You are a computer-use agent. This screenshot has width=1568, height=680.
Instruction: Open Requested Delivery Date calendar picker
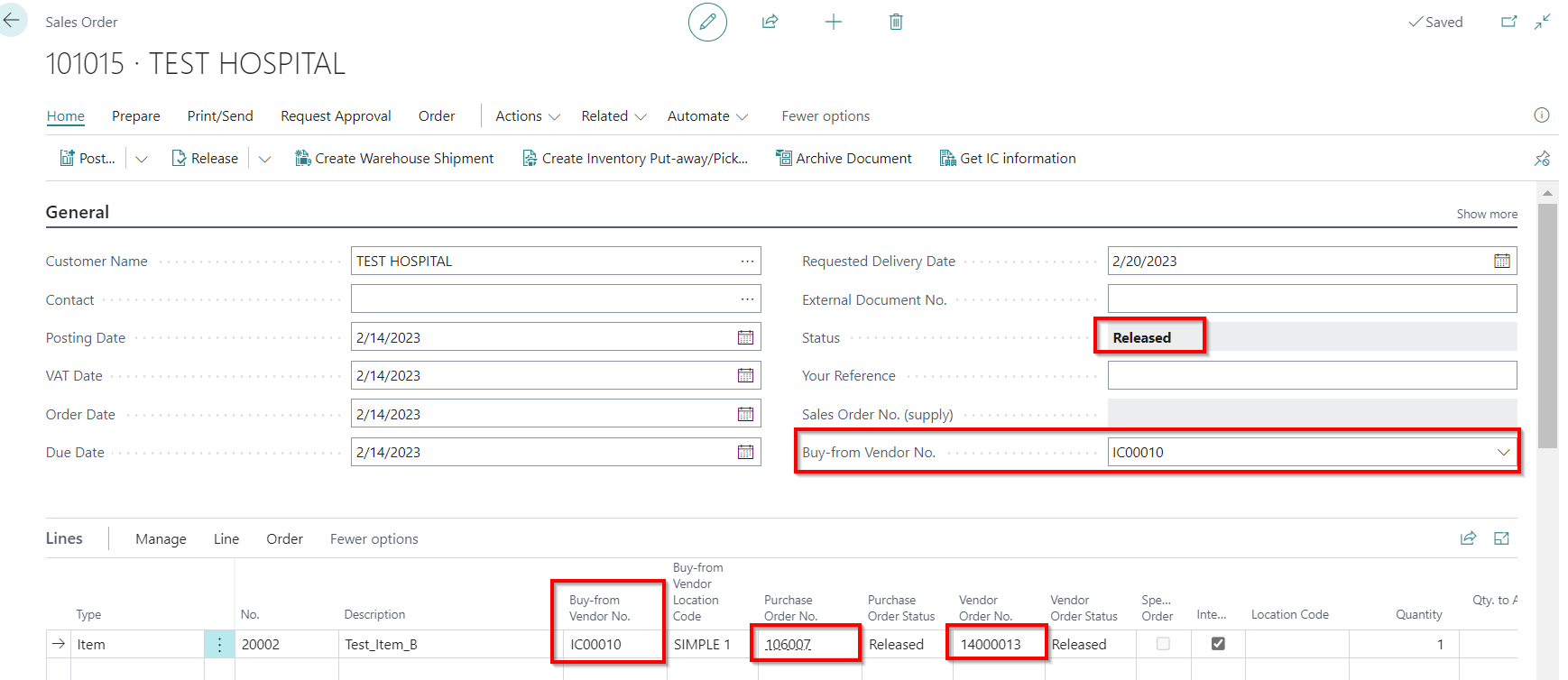point(1501,261)
